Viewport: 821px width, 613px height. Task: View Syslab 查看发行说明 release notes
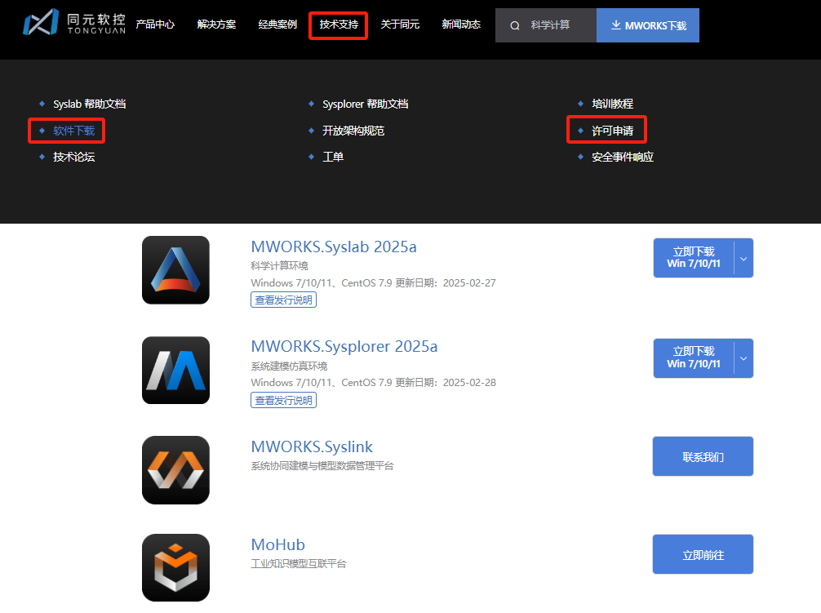coord(283,300)
